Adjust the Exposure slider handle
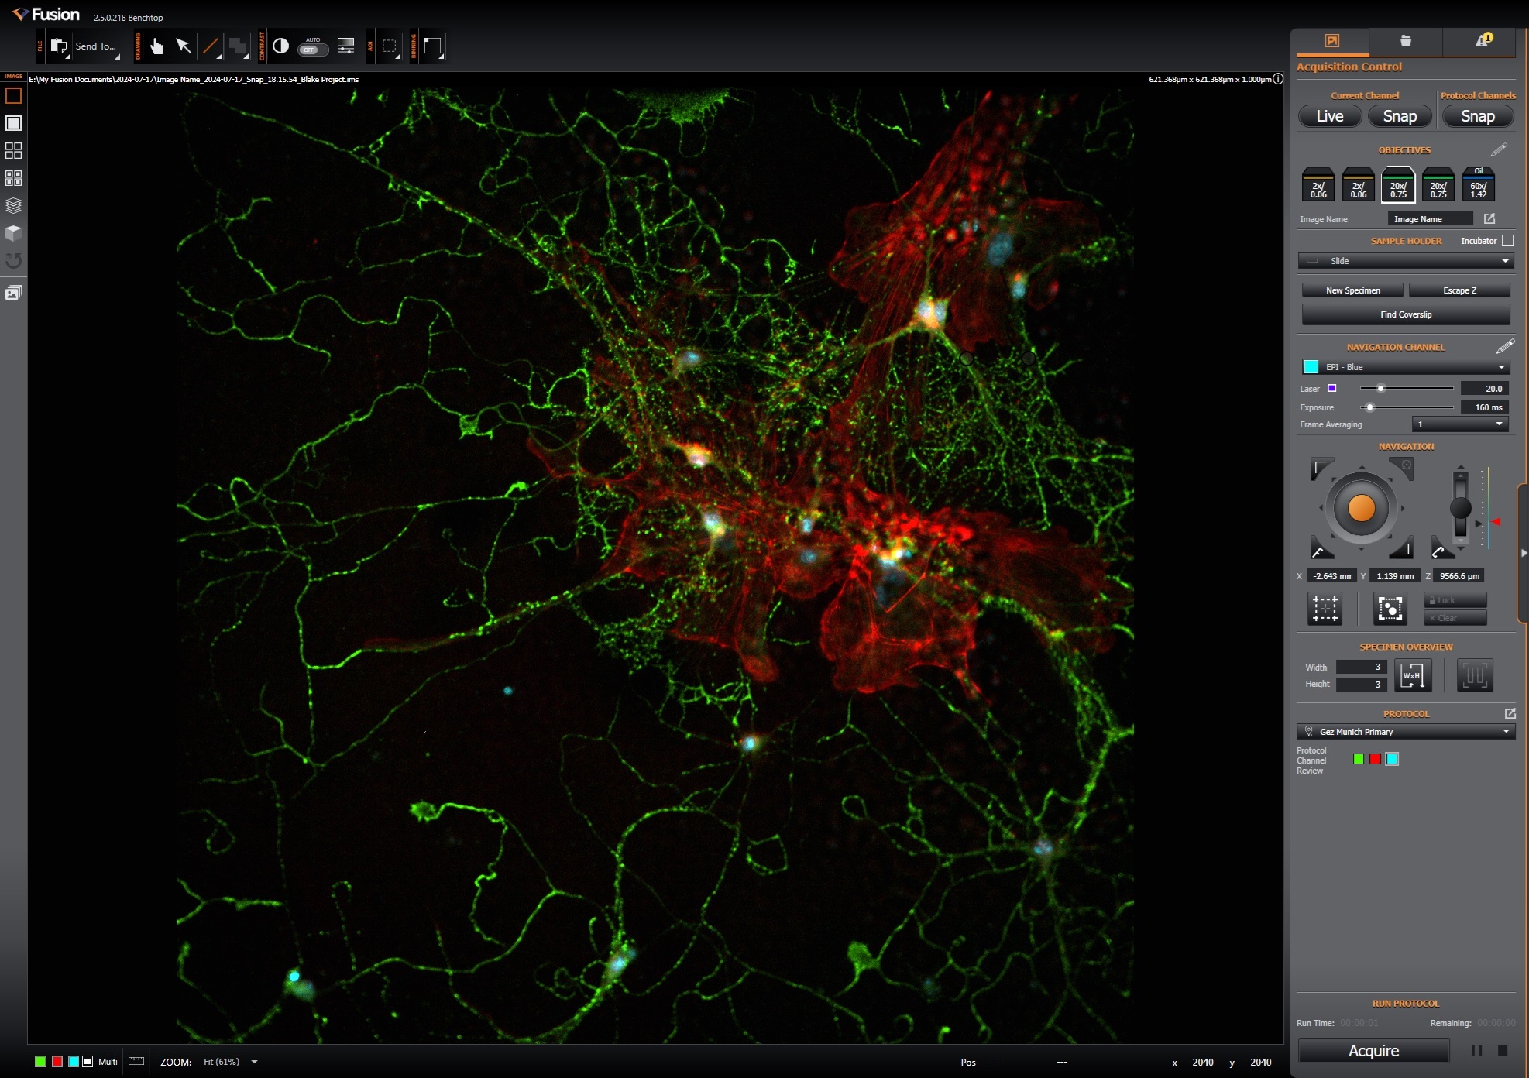Image resolution: width=1529 pixels, height=1078 pixels. (1369, 407)
